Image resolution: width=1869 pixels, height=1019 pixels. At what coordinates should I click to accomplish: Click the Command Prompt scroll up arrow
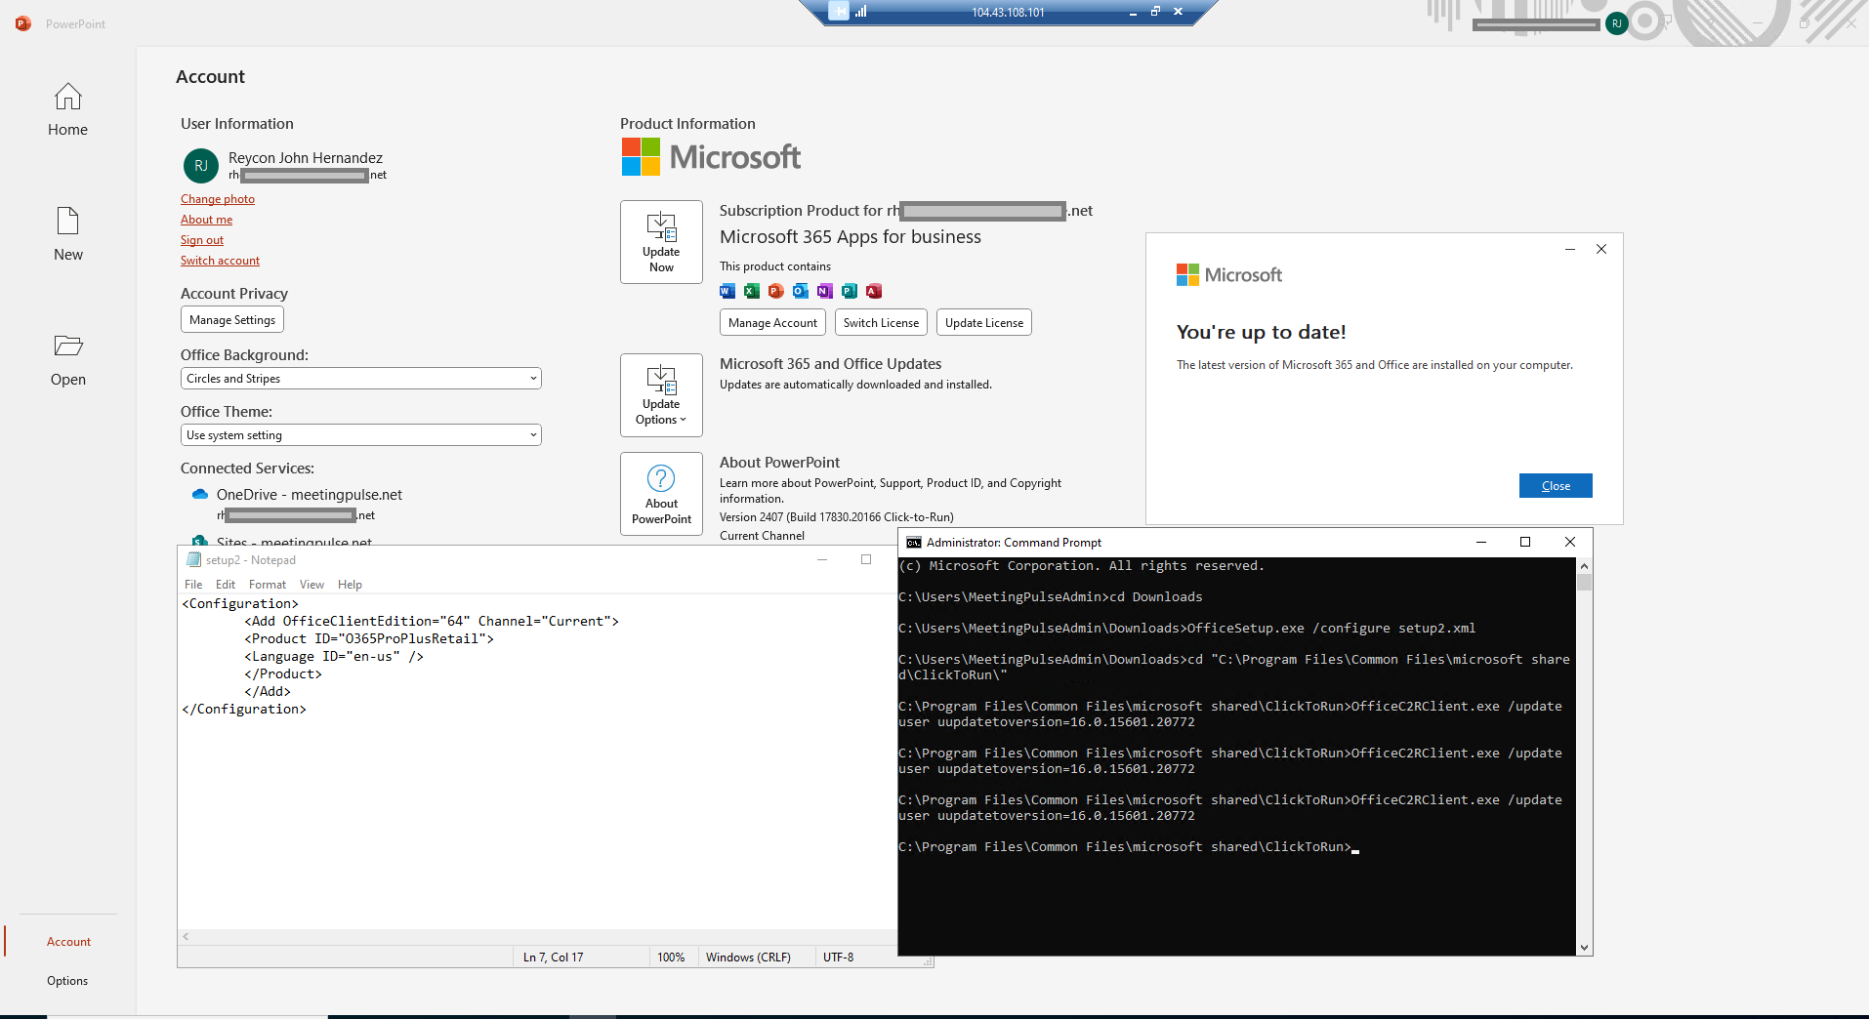pyautogui.click(x=1584, y=566)
